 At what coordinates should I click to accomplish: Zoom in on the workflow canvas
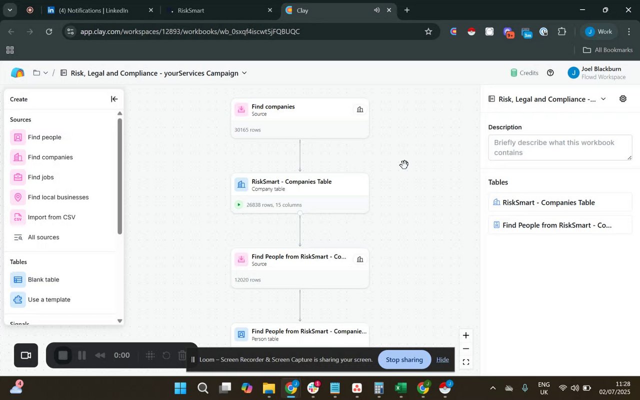tap(465, 335)
